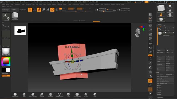Toggle PolyF polyframe display
This screenshot has width=177, height=99.
[x=150, y=81]
